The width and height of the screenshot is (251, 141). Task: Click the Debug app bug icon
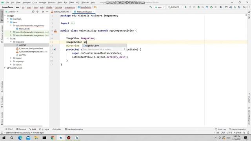[198, 7]
